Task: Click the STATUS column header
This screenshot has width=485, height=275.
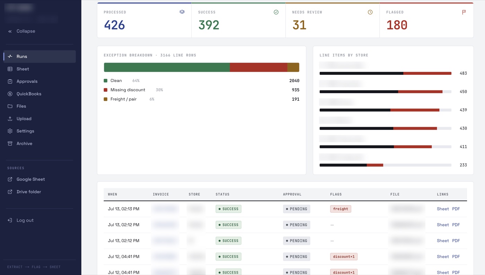Action: point(222,194)
